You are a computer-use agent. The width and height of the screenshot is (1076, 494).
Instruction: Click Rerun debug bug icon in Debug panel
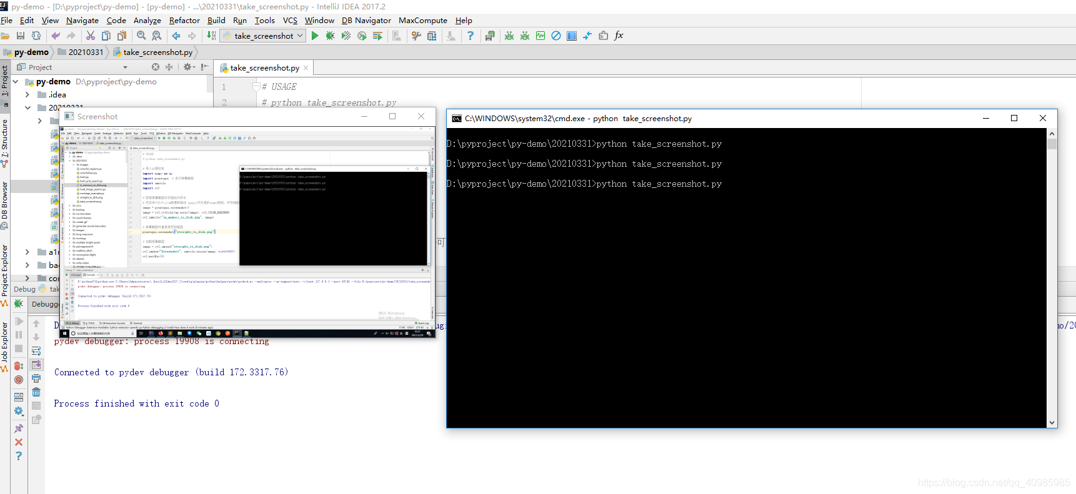(x=19, y=304)
